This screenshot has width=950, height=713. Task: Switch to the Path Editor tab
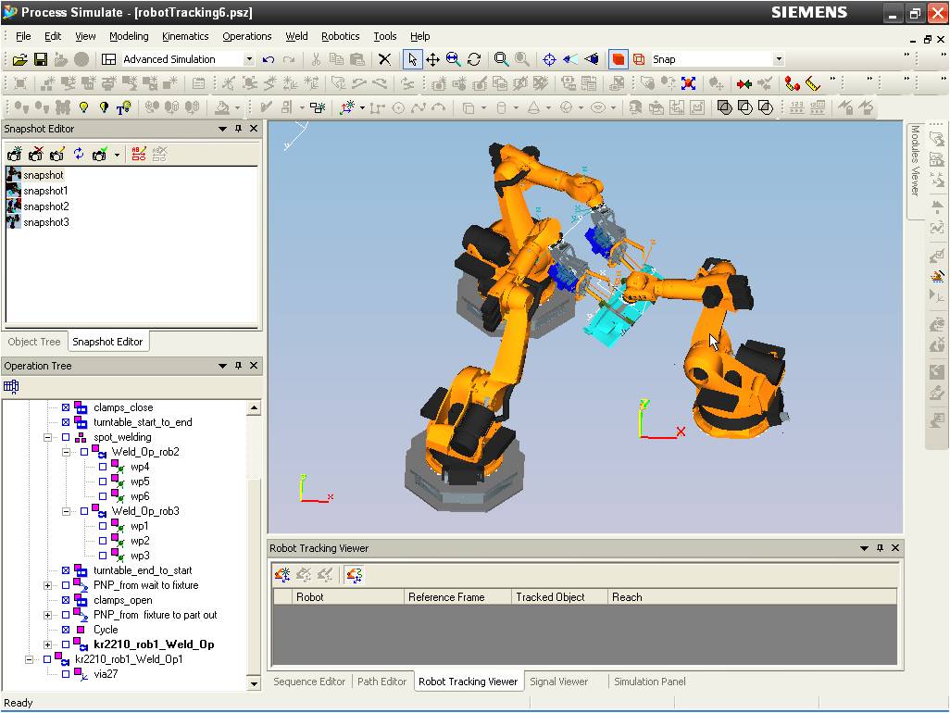[381, 682]
